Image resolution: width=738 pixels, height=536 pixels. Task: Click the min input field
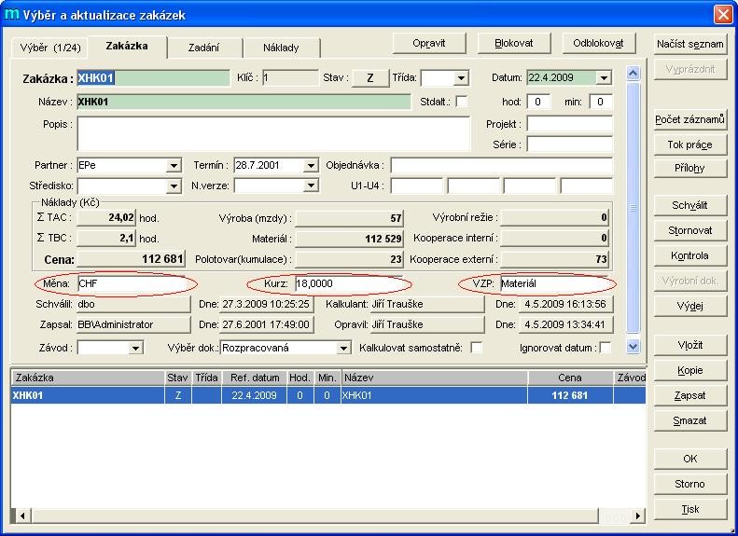click(601, 102)
